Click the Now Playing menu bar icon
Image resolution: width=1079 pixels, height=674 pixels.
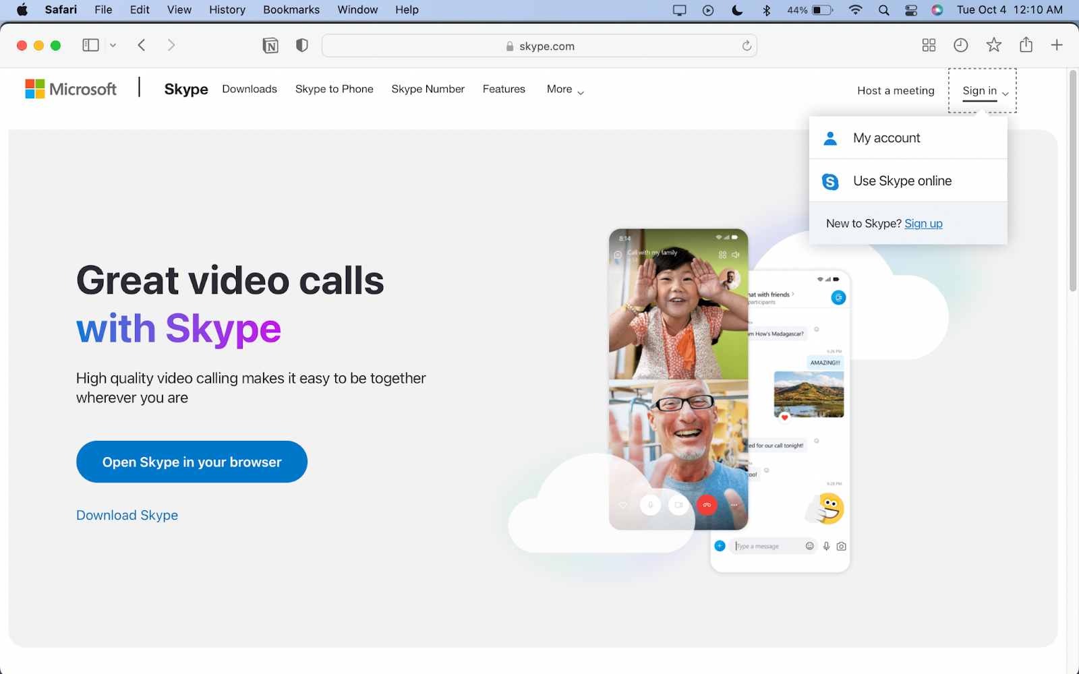pos(708,10)
